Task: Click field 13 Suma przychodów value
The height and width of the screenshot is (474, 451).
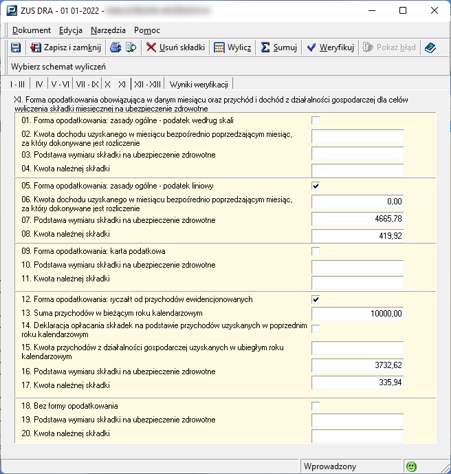Action: click(357, 314)
